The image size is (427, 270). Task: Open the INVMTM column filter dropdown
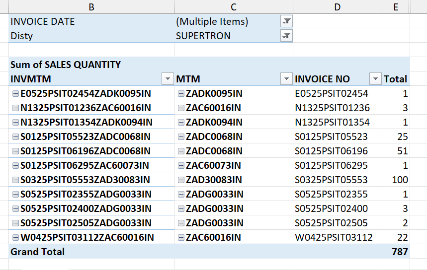[167, 79]
